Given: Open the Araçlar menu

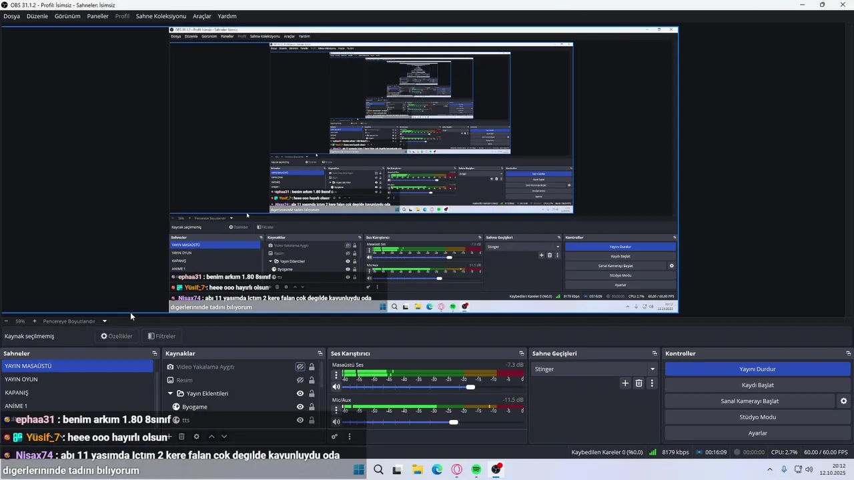Looking at the screenshot, I should [x=202, y=16].
